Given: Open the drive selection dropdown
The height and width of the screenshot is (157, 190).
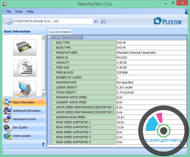Looking at the screenshot, I should pos(96,21).
